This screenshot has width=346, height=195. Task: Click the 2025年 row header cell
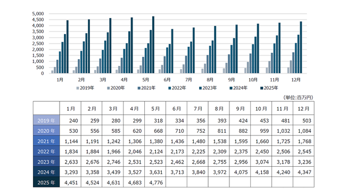coord(46,182)
